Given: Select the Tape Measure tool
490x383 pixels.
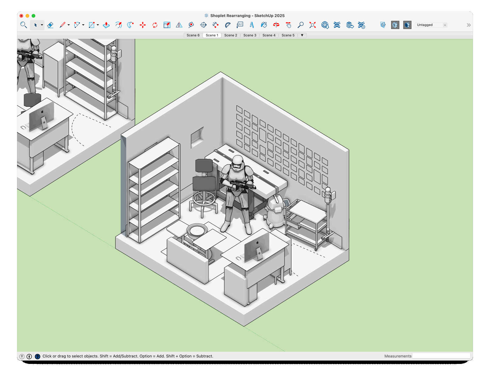Looking at the screenshot, I should pos(191,25).
